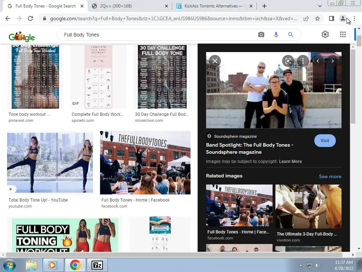362x272 pixels.
Task: Start voice search with the microphone
Action: [276, 35]
